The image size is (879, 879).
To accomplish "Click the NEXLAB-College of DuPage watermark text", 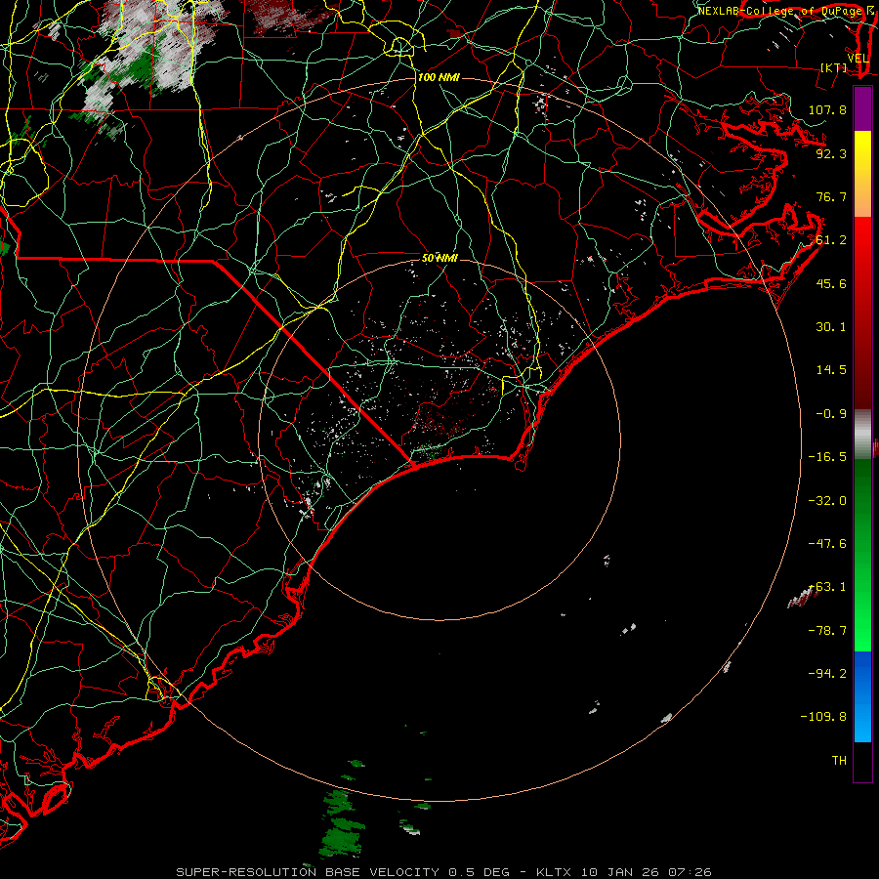I will point(779,11).
